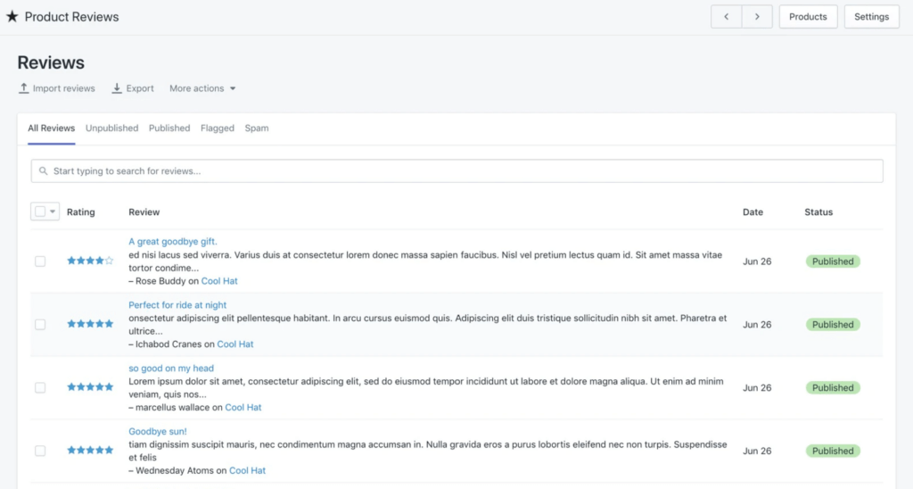Open the 'Goodbye sun!' review
The width and height of the screenshot is (913, 489).
pos(158,431)
